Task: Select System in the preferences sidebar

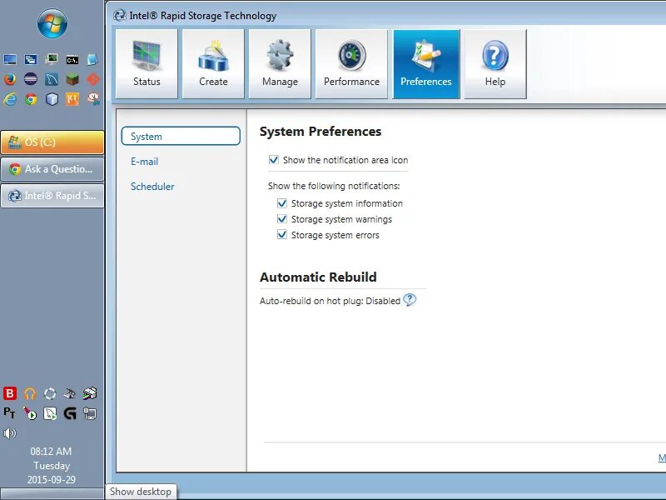Action: click(181, 136)
